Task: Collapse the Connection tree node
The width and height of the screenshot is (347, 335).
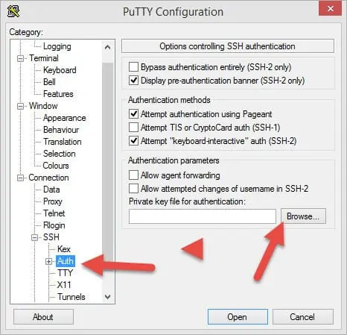Action: coord(20,178)
